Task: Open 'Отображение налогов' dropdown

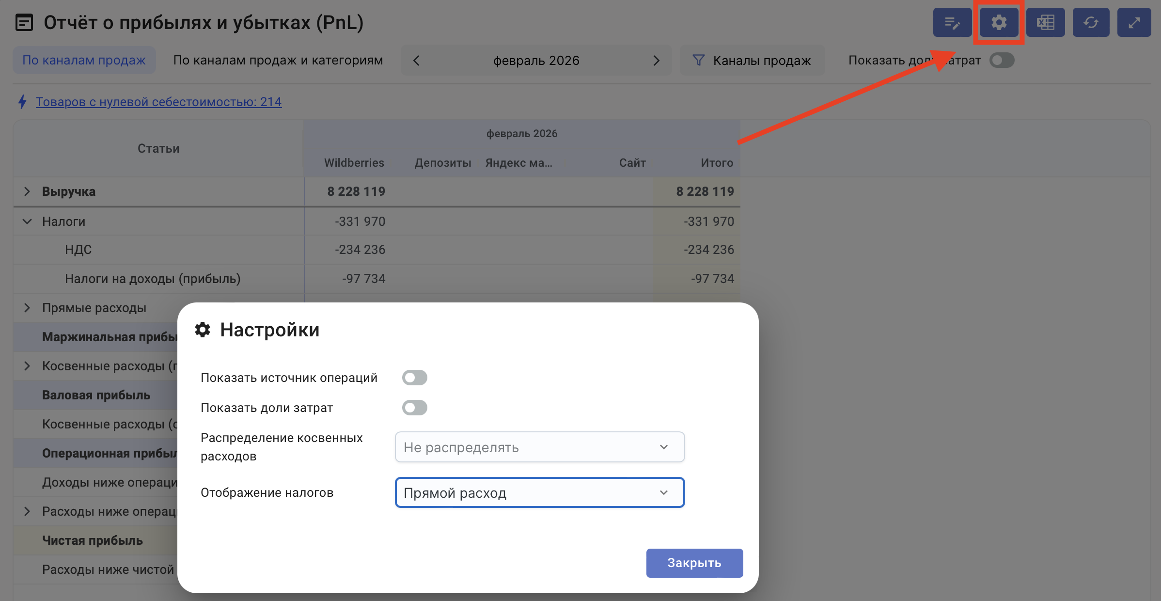Action: click(539, 493)
